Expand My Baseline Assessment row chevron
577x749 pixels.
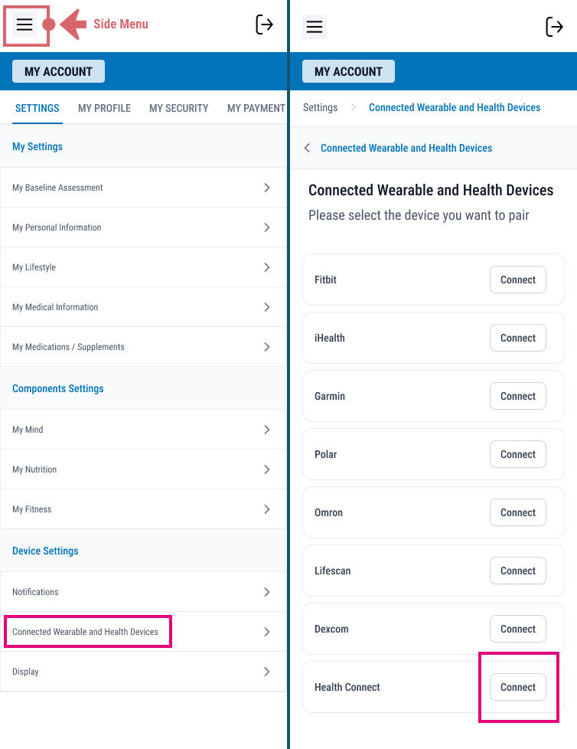coord(266,188)
